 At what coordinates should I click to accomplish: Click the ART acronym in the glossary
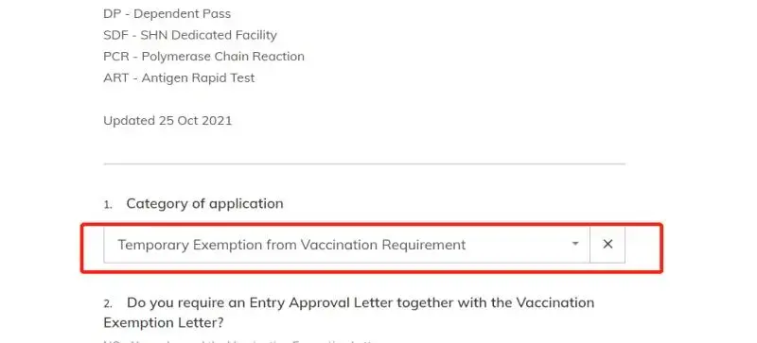click(x=115, y=78)
